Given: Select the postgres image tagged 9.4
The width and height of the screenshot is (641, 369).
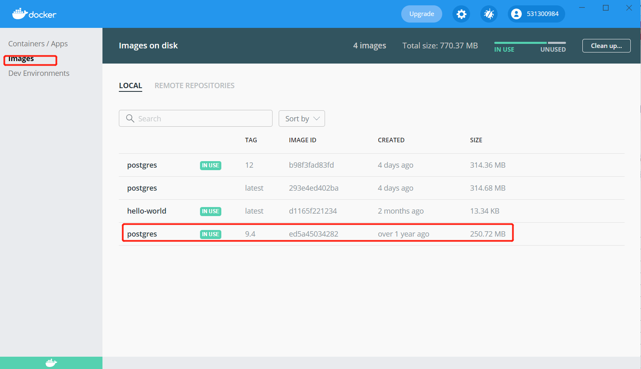Looking at the screenshot, I should click(372, 234).
